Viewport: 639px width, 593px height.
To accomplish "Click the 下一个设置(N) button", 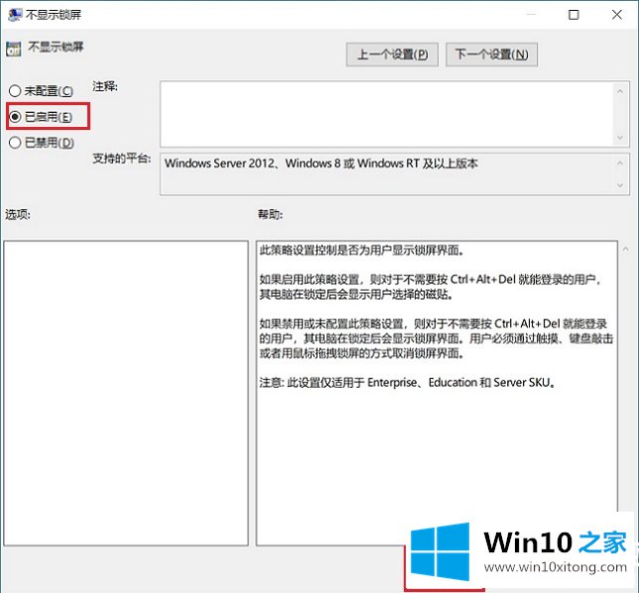I will (491, 55).
